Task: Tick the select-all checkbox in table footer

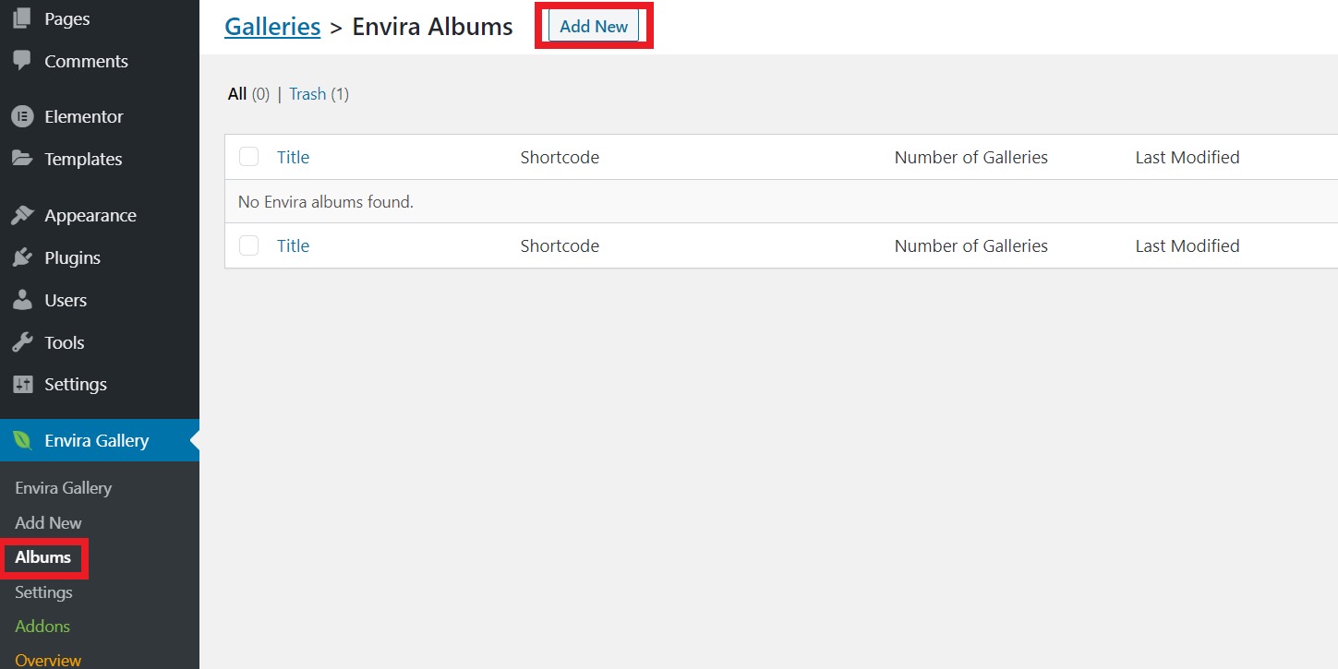Action: [248, 245]
